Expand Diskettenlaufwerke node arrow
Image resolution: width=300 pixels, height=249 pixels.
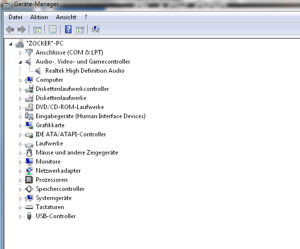tap(20, 98)
